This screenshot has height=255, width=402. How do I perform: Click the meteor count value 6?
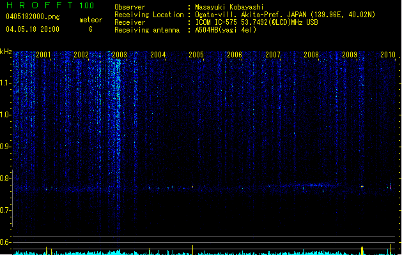(x=91, y=29)
